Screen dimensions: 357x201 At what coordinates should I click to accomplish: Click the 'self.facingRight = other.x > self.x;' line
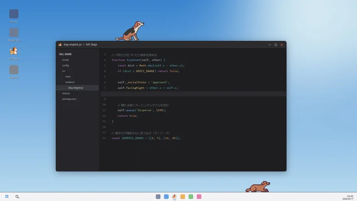click(147, 88)
